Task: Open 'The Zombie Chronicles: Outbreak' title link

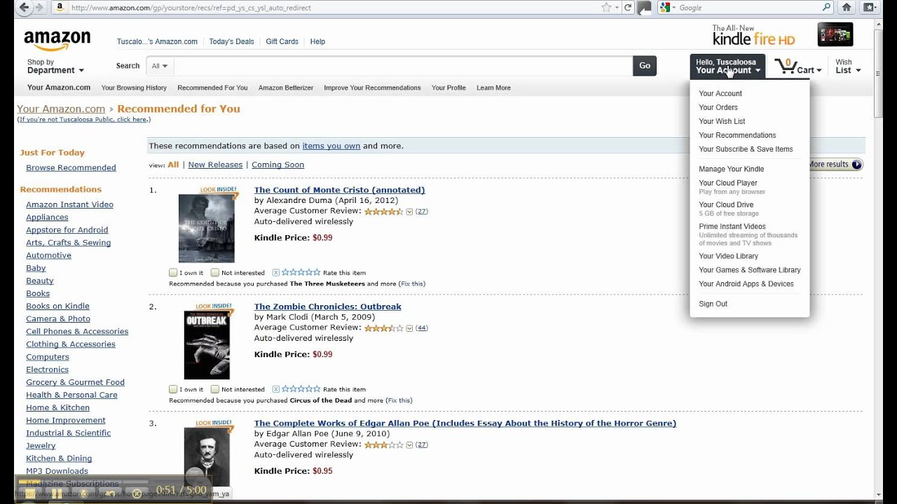Action: 327,307
